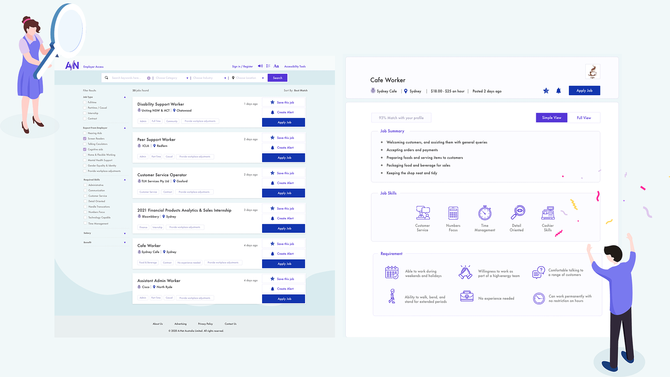Image resolution: width=670 pixels, height=377 pixels.
Task: Click the Aa font size icon
Action: 276,66
